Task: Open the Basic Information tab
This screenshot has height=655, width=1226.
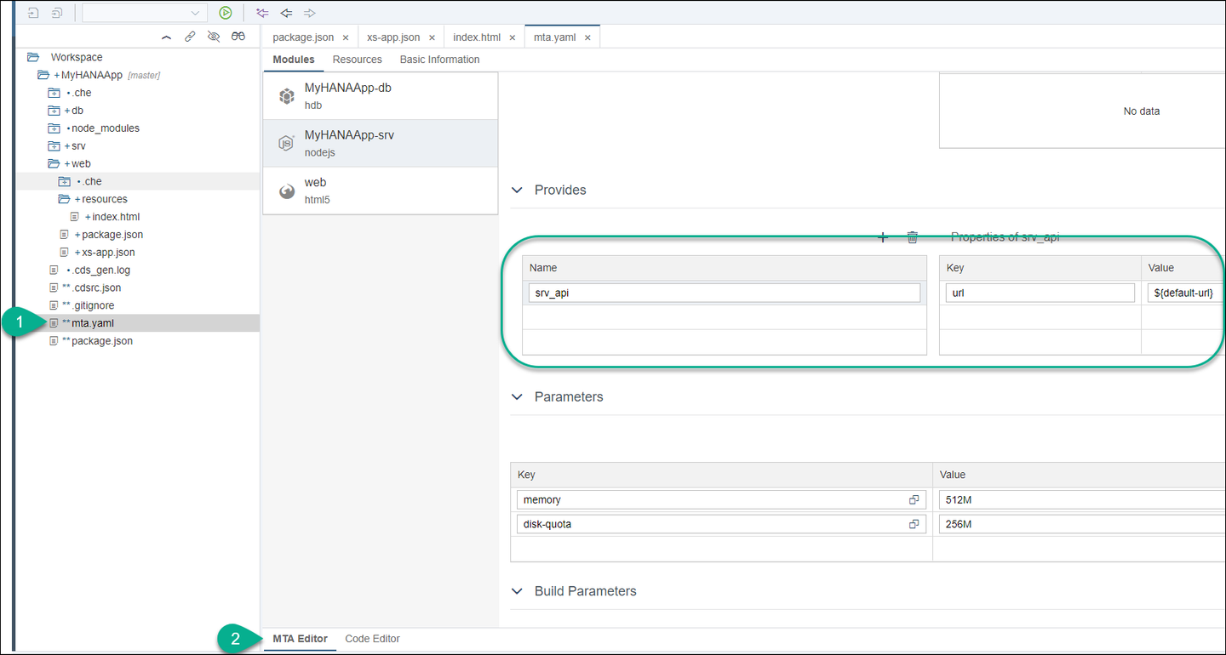Action: 439,60
